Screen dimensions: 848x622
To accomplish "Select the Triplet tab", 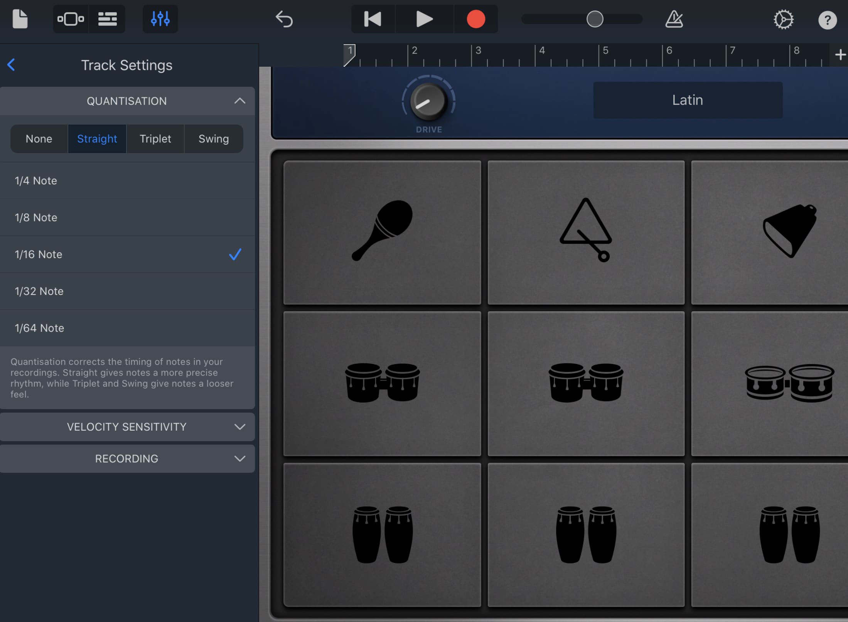I will [x=155, y=138].
